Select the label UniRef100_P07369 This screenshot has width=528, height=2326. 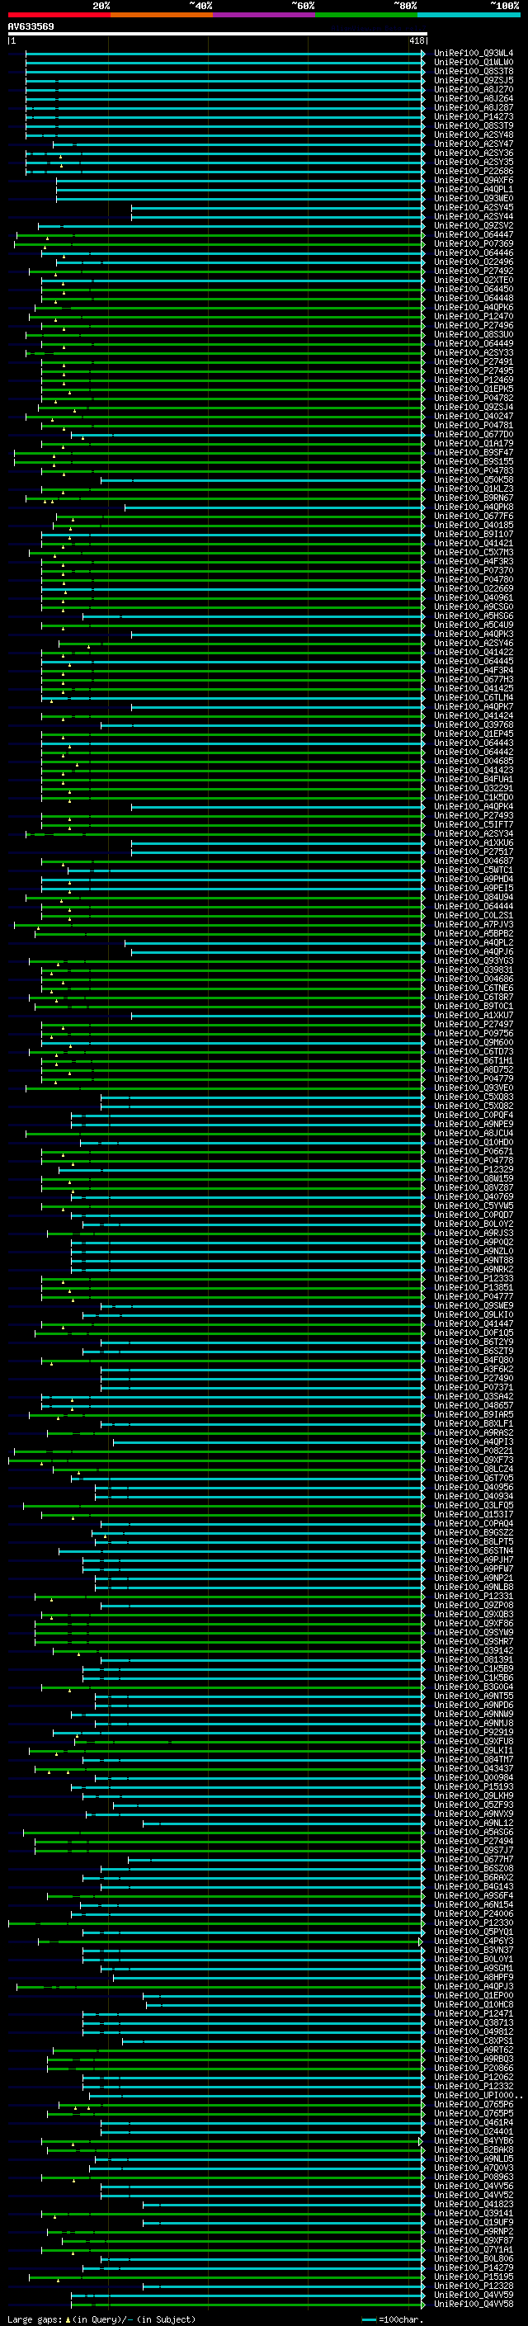coord(474,243)
